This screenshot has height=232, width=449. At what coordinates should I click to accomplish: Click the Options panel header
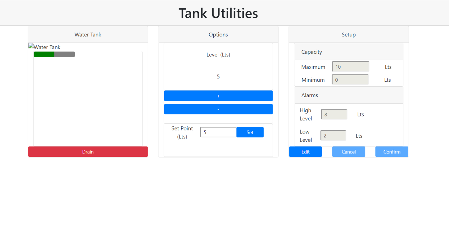pyautogui.click(x=218, y=35)
